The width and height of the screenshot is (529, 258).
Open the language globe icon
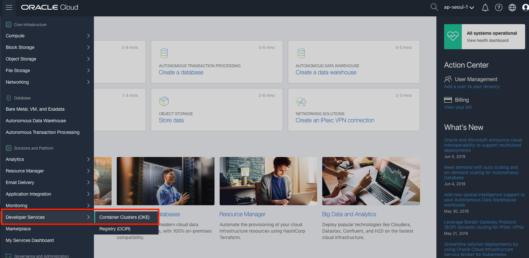point(512,7)
